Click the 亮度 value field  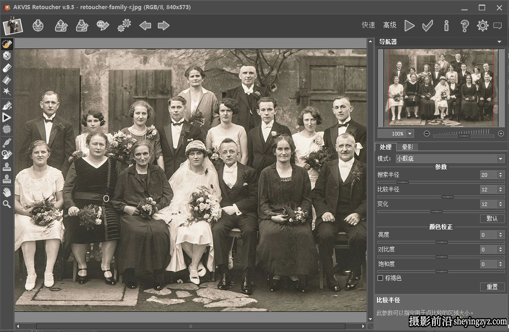(488, 235)
